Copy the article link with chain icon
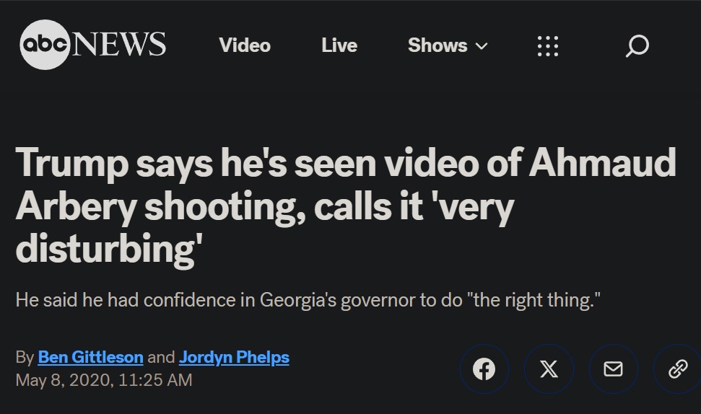 [x=677, y=369]
